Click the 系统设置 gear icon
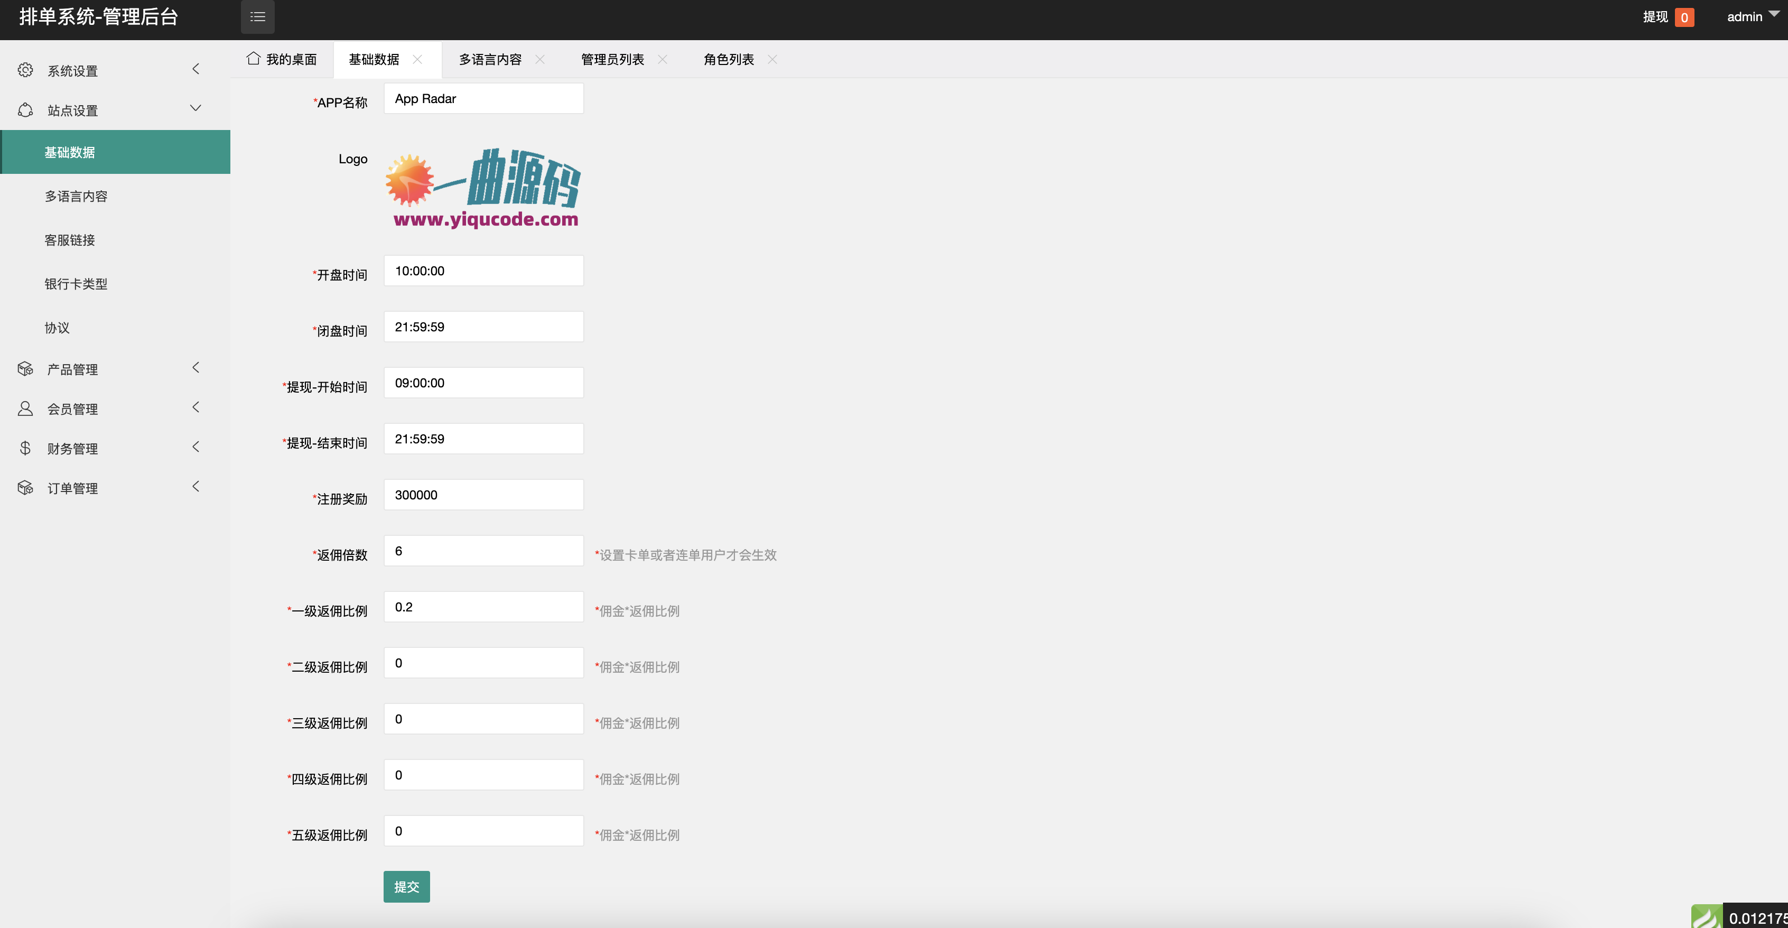The image size is (1788, 928). coord(26,70)
